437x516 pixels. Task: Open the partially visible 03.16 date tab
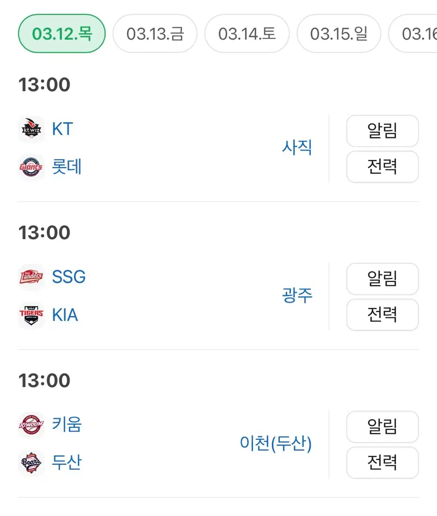pyautogui.click(x=413, y=34)
